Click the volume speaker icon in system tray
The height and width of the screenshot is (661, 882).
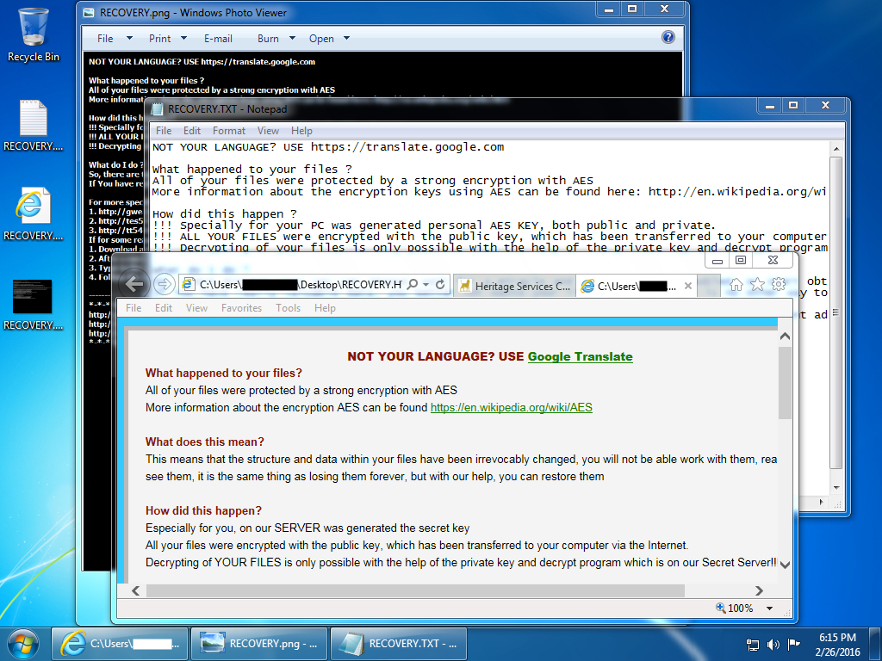click(773, 644)
